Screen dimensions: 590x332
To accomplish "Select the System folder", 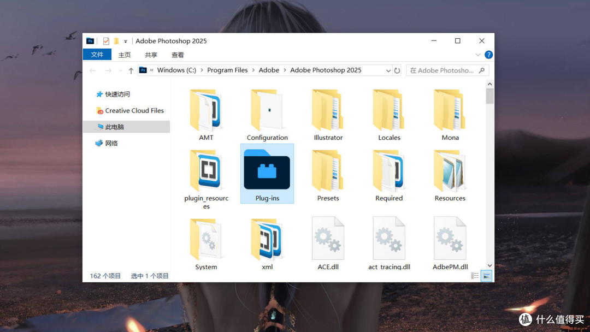I will point(206,244).
